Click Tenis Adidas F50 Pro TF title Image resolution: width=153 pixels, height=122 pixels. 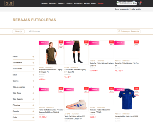click(127, 65)
